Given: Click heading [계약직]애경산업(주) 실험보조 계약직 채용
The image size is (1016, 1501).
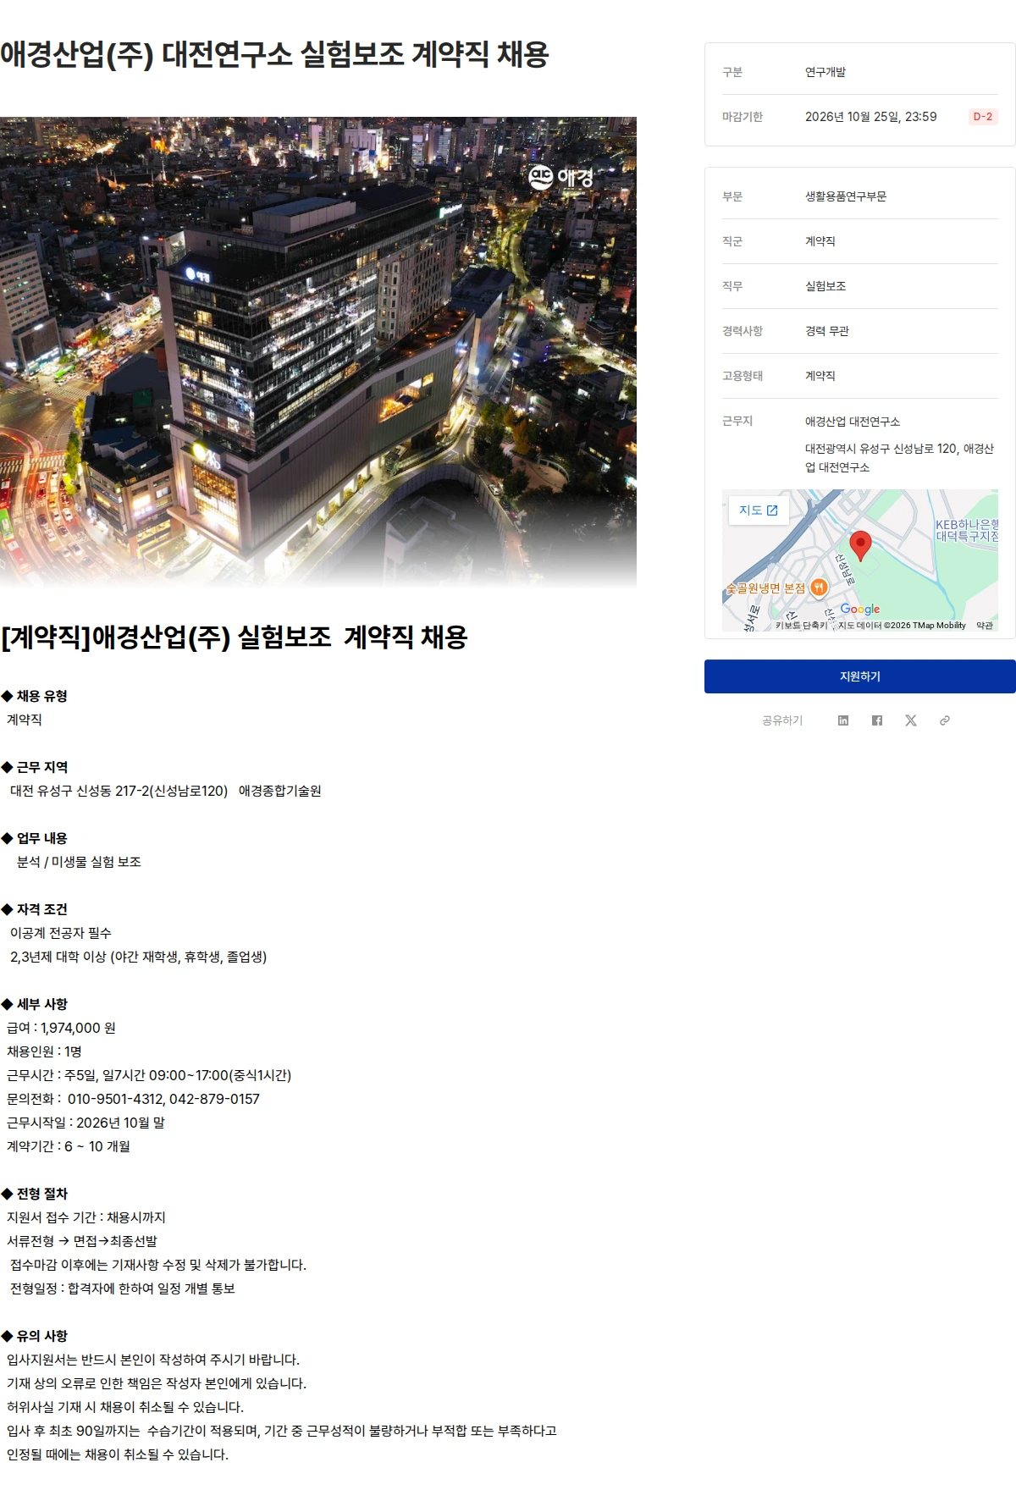Looking at the screenshot, I should click(235, 637).
